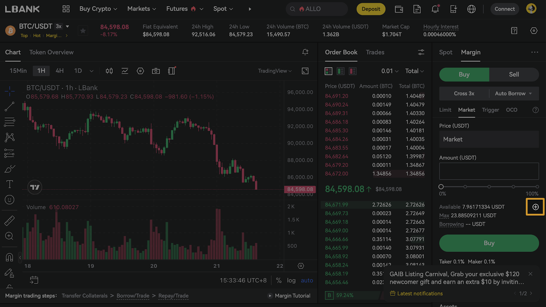Click the yellow Deposit button
This screenshot has height=307, width=546.
(x=371, y=9)
